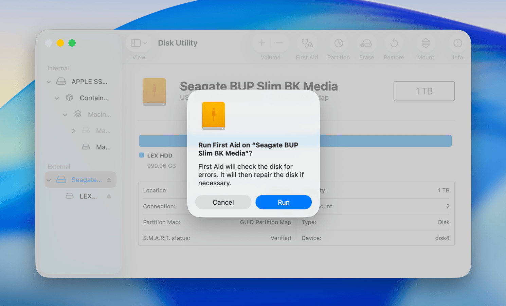506x306 pixels.
Task: Select the Container item in sidebar
Action: click(94, 98)
